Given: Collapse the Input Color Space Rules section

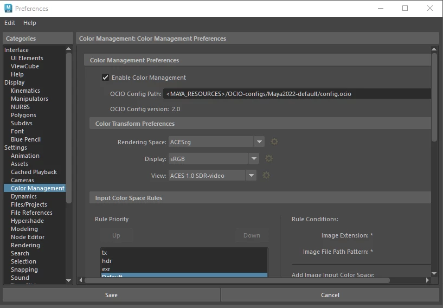Looking at the screenshot, I should [x=260, y=198].
